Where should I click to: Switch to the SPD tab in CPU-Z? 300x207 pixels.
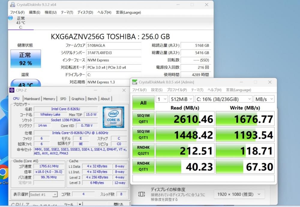coord(63,99)
